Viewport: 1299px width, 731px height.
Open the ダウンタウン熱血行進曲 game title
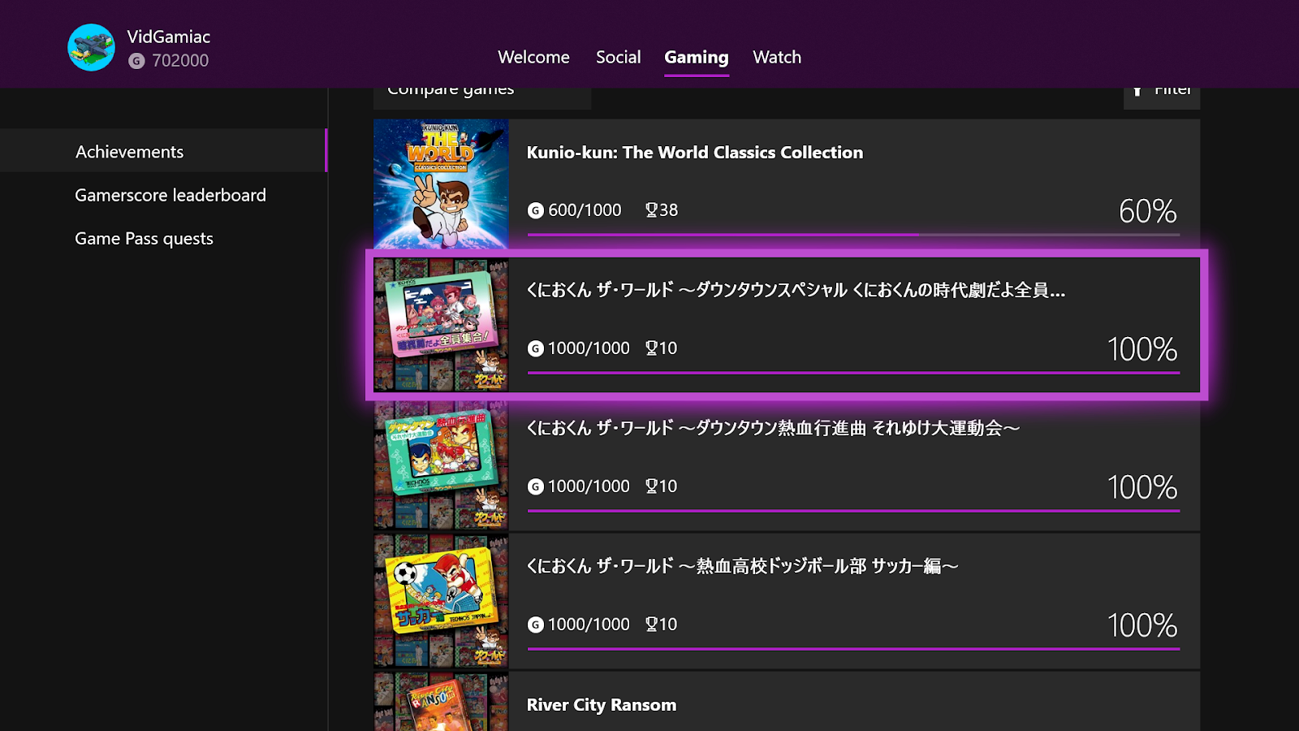coord(773,428)
